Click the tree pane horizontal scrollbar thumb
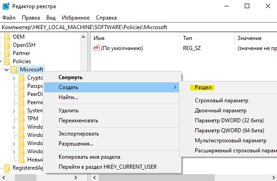Viewport: 277px width, 181px height. coord(25,177)
